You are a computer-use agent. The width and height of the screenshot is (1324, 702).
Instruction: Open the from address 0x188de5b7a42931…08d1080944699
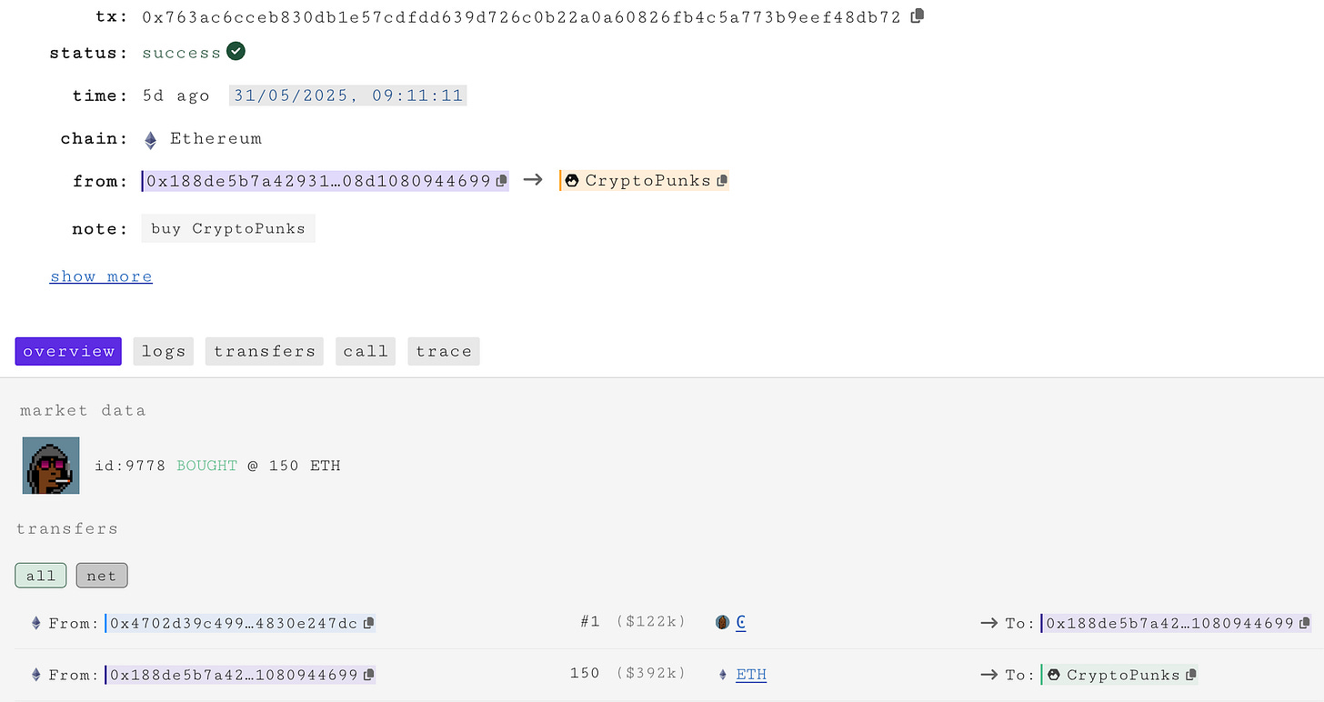pyautogui.click(x=319, y=181)
